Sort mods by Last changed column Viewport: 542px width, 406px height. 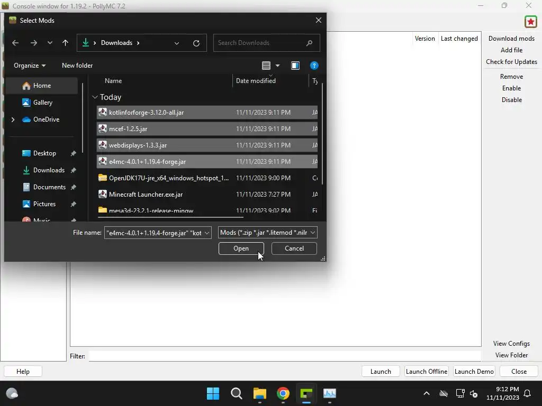click(x=459, y=39)
